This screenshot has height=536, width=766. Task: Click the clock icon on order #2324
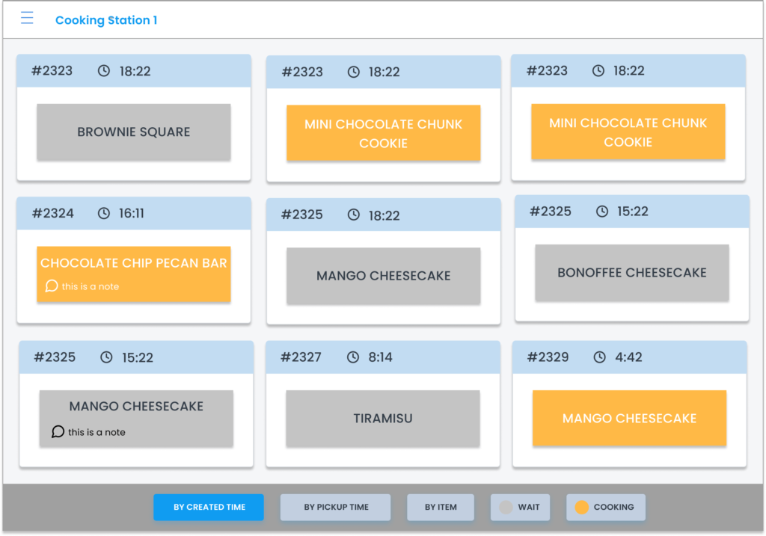click(104, 213)
